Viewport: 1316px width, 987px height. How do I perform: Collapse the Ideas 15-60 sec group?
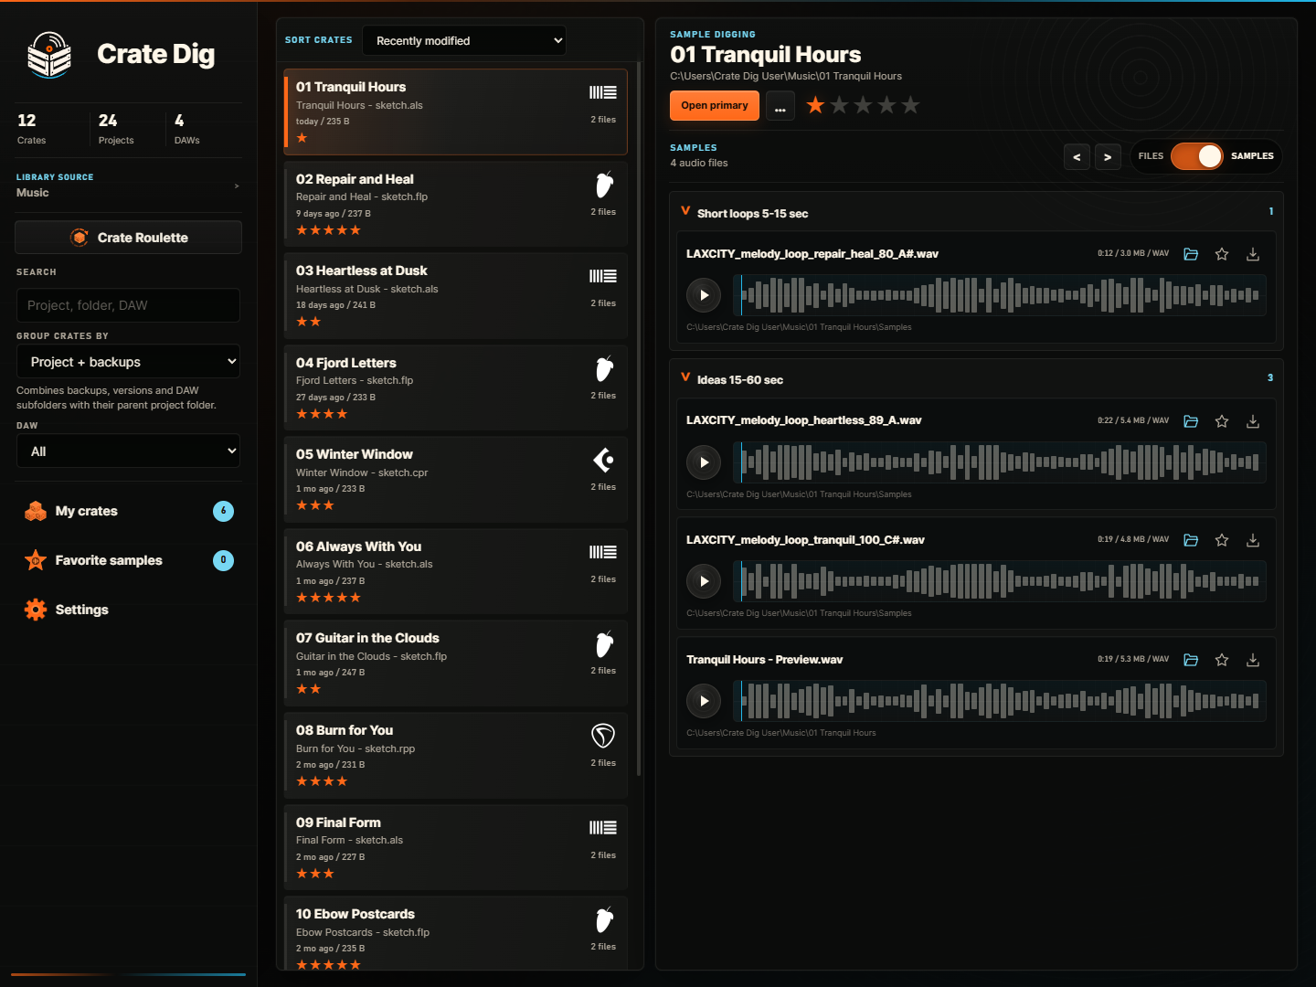(685, 378)
